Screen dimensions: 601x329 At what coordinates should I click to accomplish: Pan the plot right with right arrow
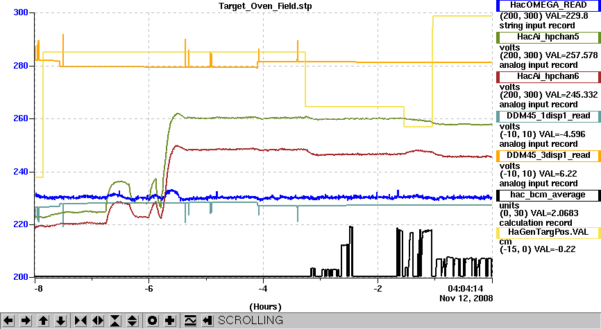[26, 320]
